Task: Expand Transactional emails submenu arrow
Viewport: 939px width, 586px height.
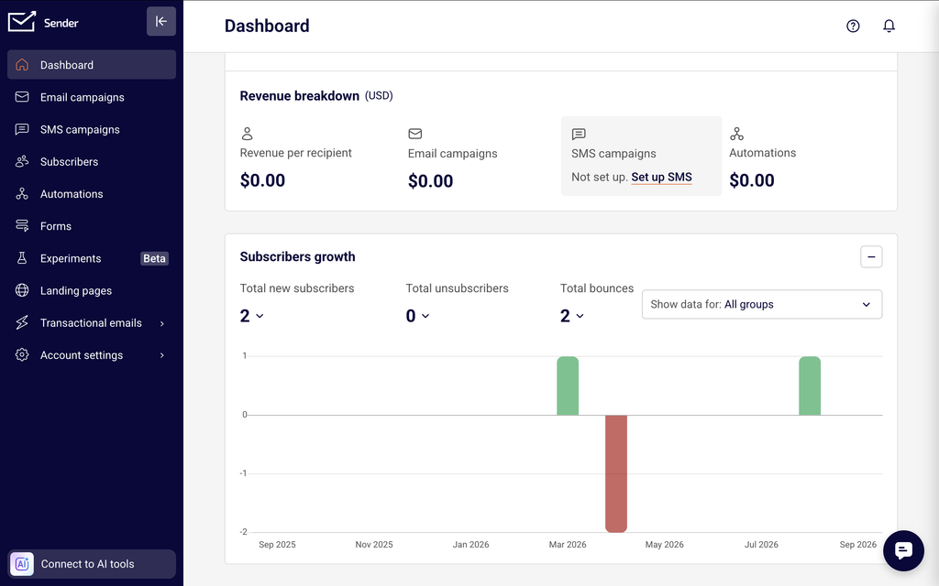Action: pyautogui.click(x=161, y=323)
